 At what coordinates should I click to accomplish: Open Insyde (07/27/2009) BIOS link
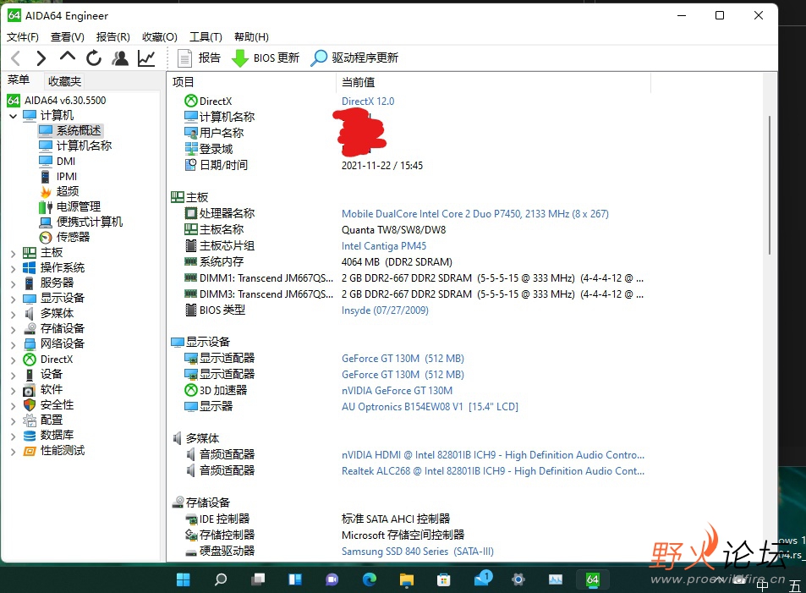pyautogui.click(x=385, y=310)
